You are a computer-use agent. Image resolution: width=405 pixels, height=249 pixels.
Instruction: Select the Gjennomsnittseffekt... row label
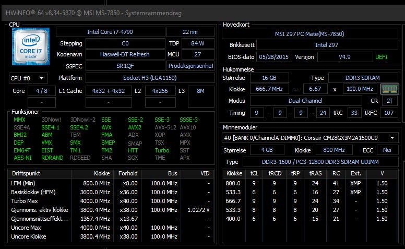point(40,219)
